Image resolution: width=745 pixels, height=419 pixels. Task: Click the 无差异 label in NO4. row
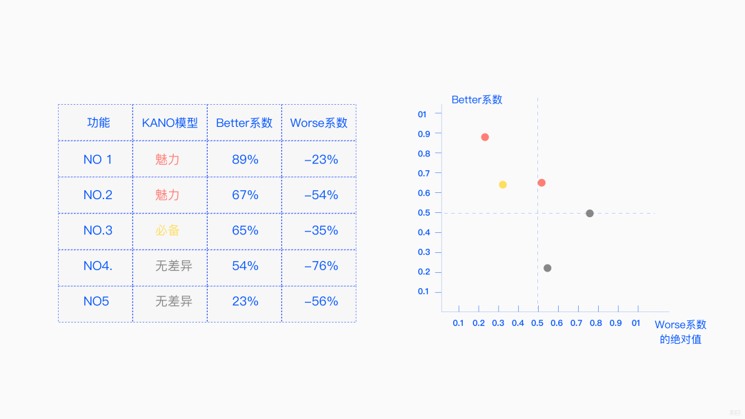pos(174,266)
